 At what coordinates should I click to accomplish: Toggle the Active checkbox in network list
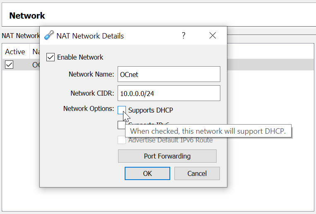coord(9,65)
